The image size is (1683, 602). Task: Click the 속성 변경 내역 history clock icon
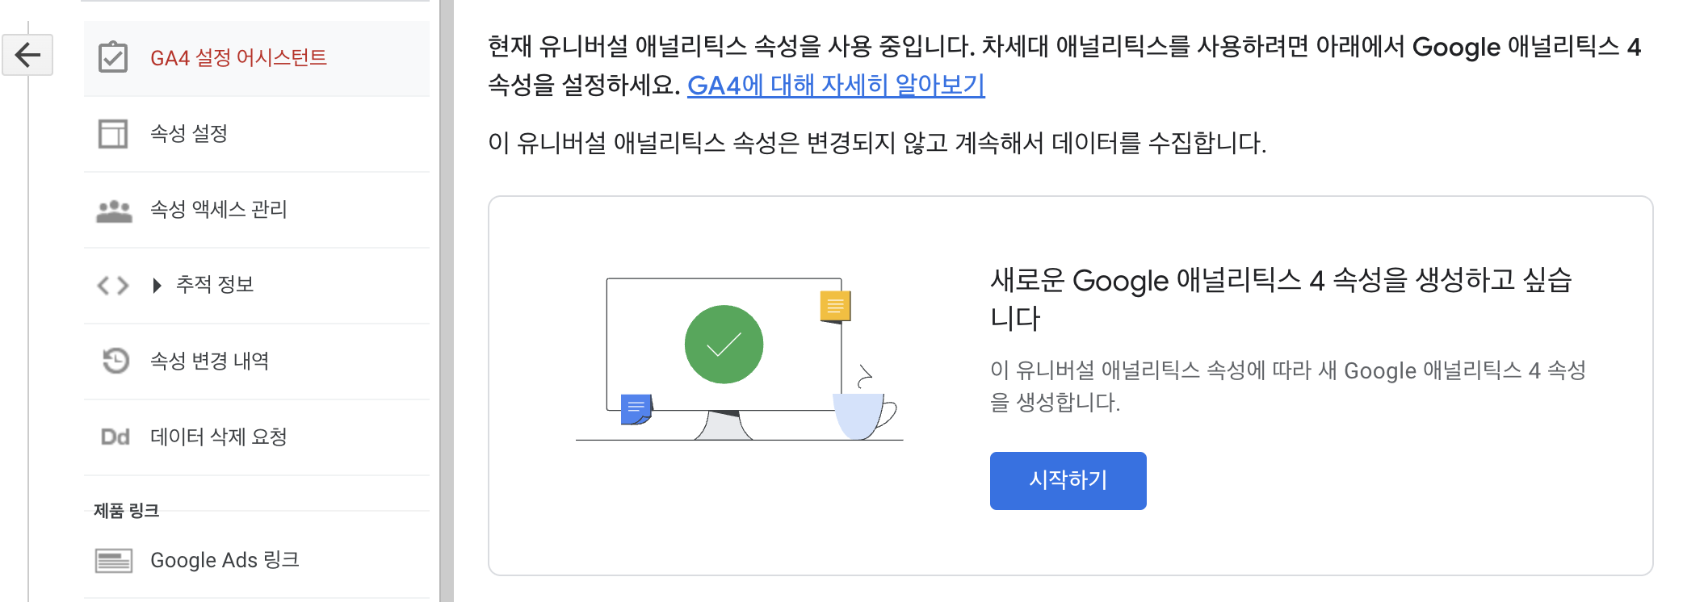116,362
